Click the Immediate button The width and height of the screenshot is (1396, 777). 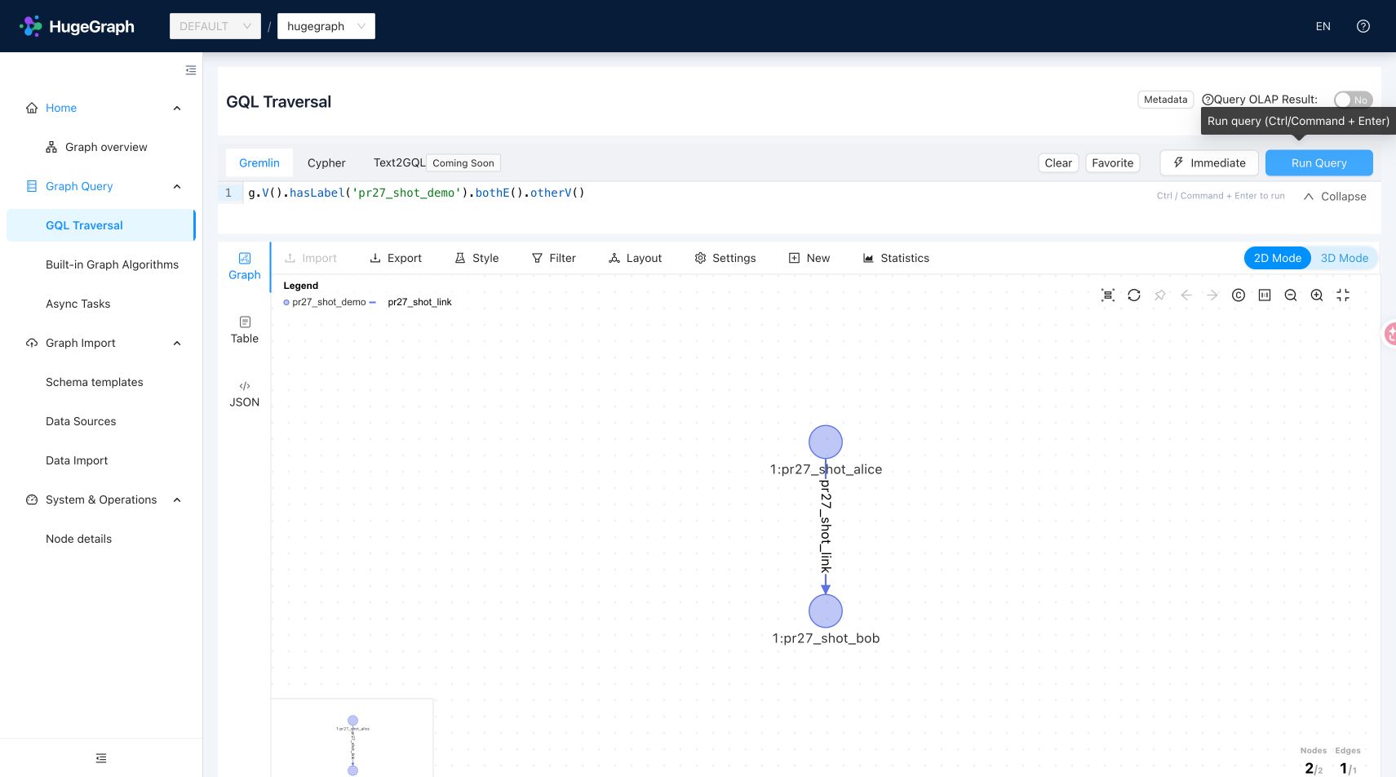pyautogui.click(x=1208, y=163)
